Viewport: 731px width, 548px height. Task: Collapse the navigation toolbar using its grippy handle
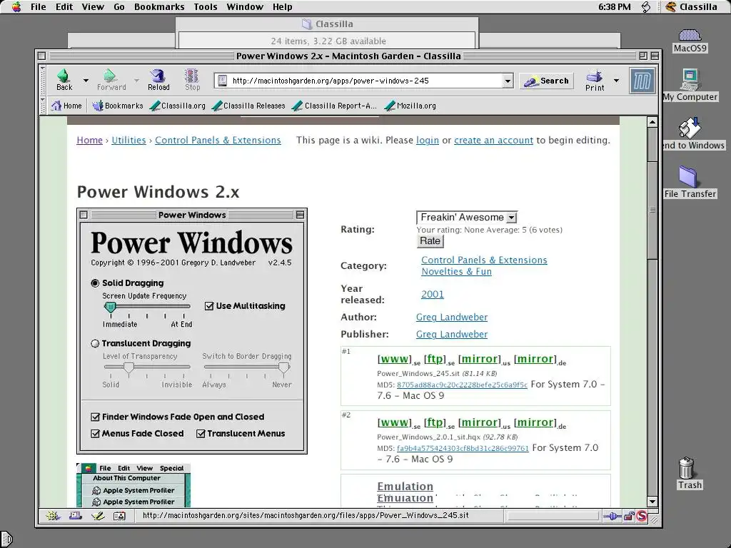coord(44,81)
